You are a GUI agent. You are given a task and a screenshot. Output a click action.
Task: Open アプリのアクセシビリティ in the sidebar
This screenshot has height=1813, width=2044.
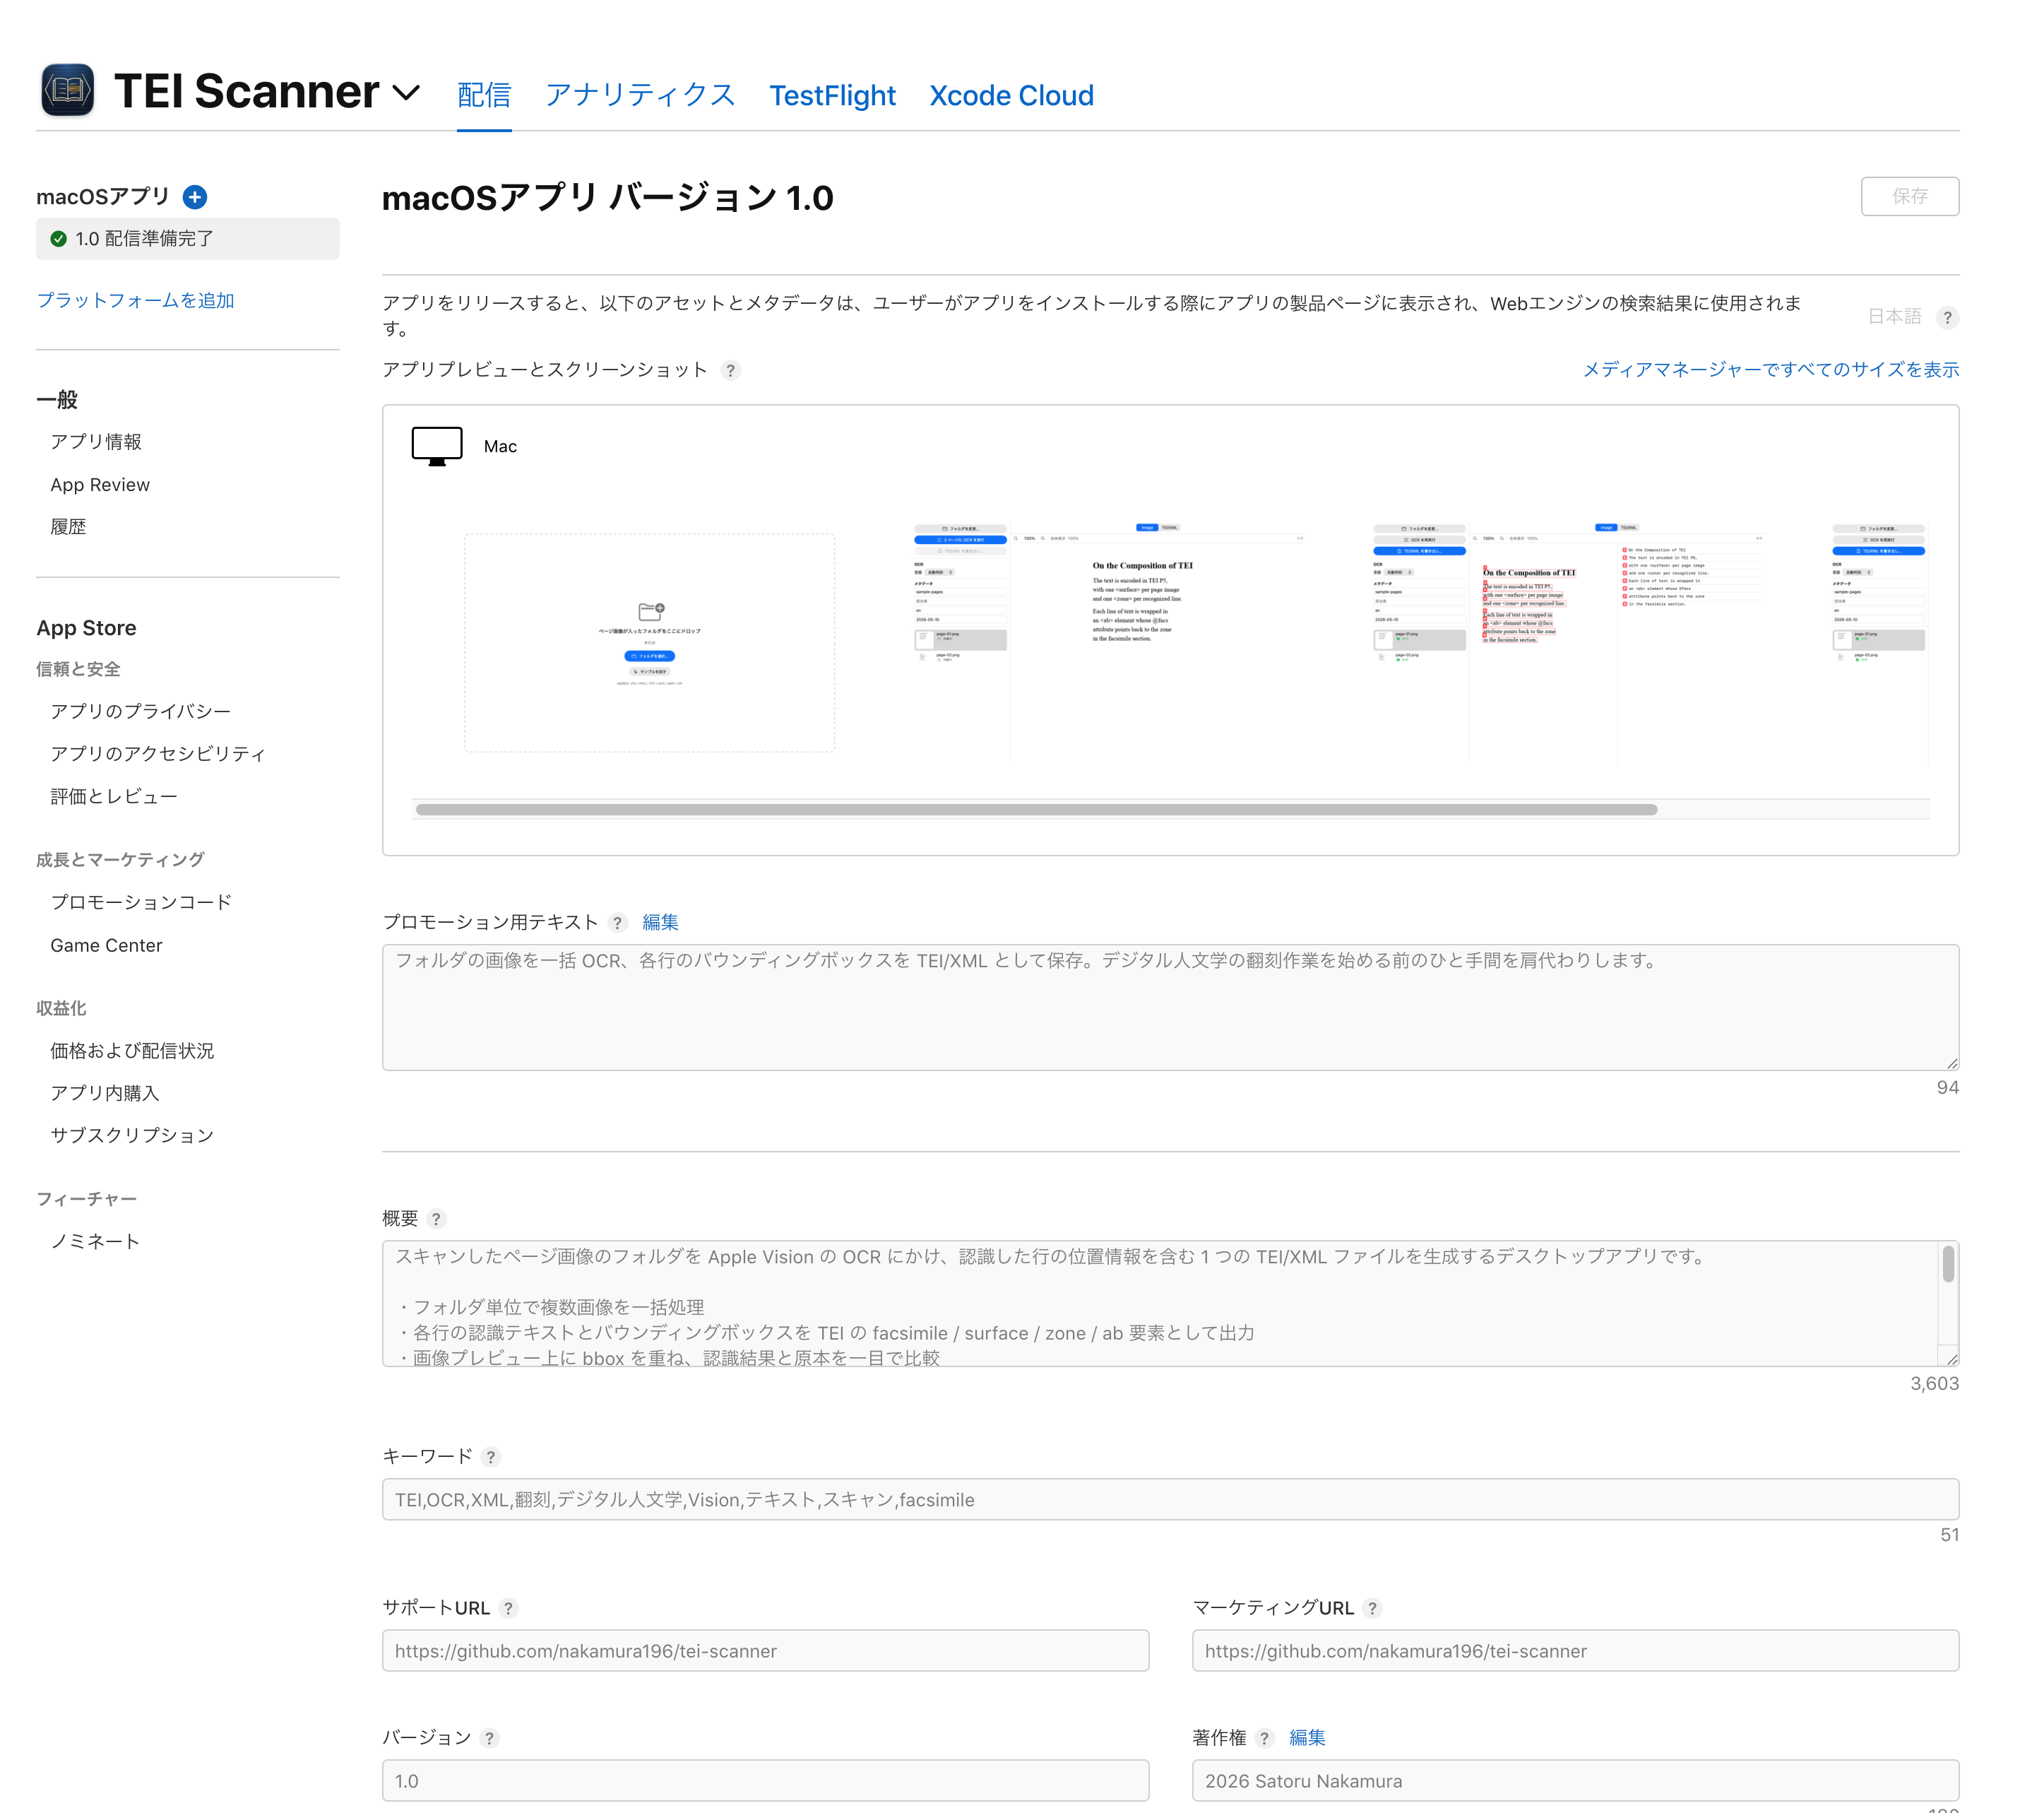tap(158, 753)
